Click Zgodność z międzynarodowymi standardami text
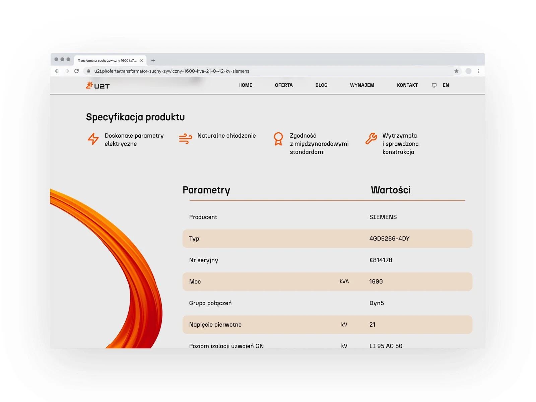536x402 pixels. coord(319,144)
